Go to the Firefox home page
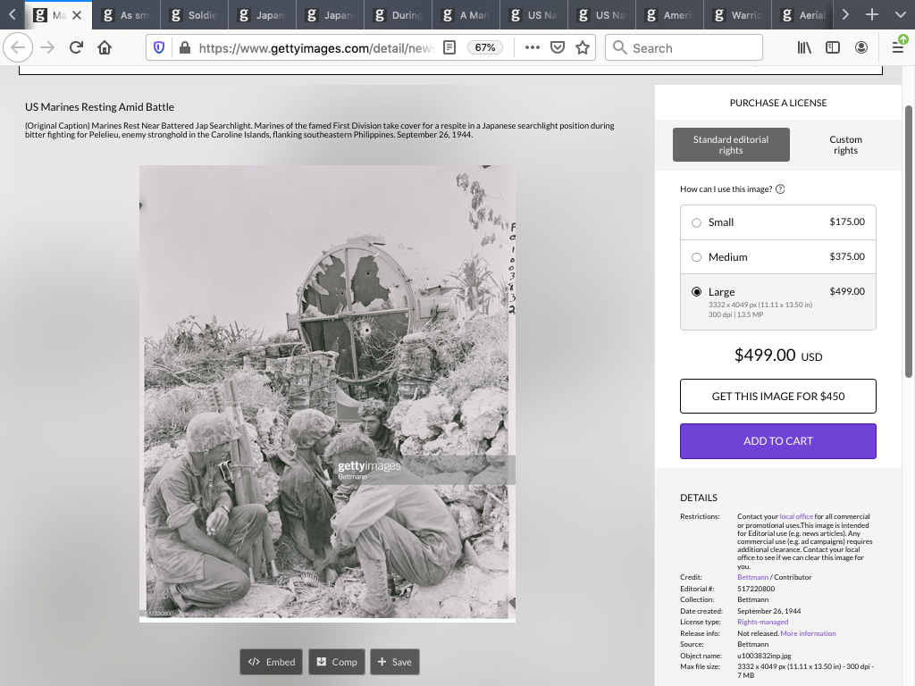915x686 pixels. 105,47
